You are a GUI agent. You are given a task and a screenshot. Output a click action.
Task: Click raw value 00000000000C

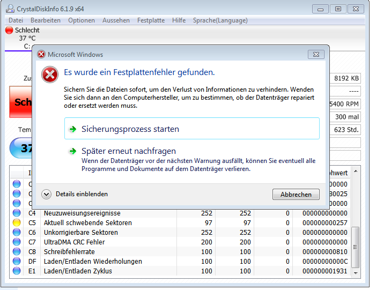(324, 262)
